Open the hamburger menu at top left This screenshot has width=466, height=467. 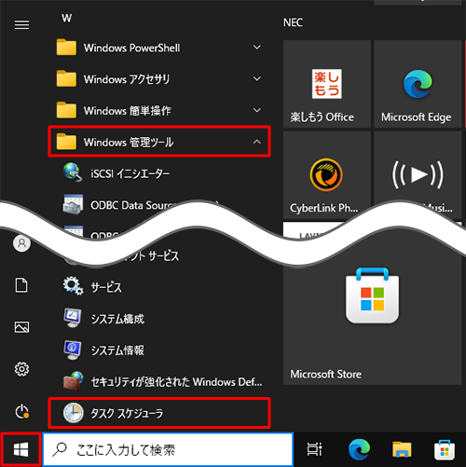[21, 24]
